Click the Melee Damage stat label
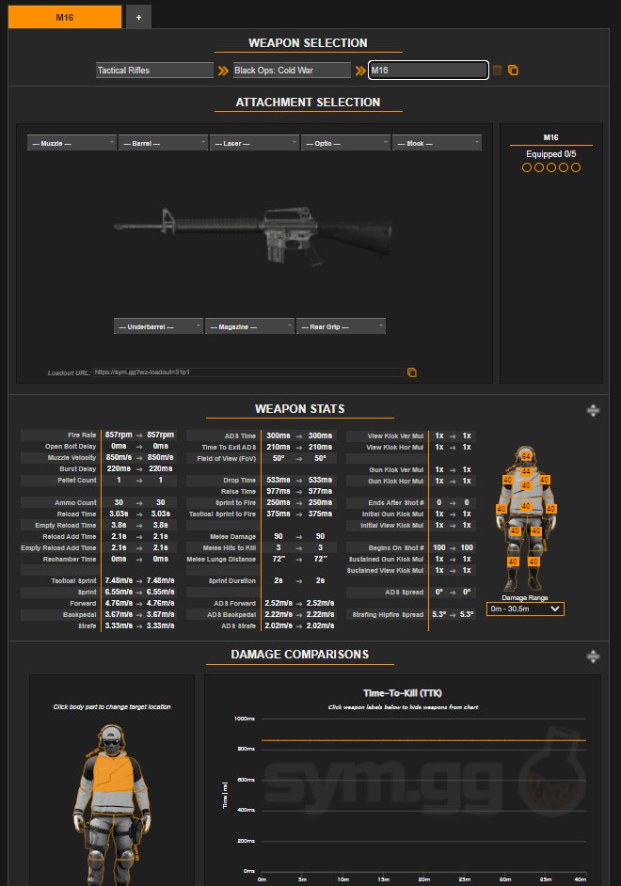 click(x=232, y=537)
